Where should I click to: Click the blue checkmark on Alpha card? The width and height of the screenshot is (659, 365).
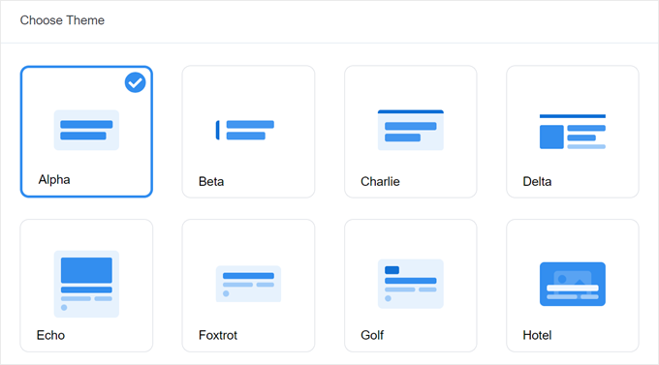click(136, 82)
